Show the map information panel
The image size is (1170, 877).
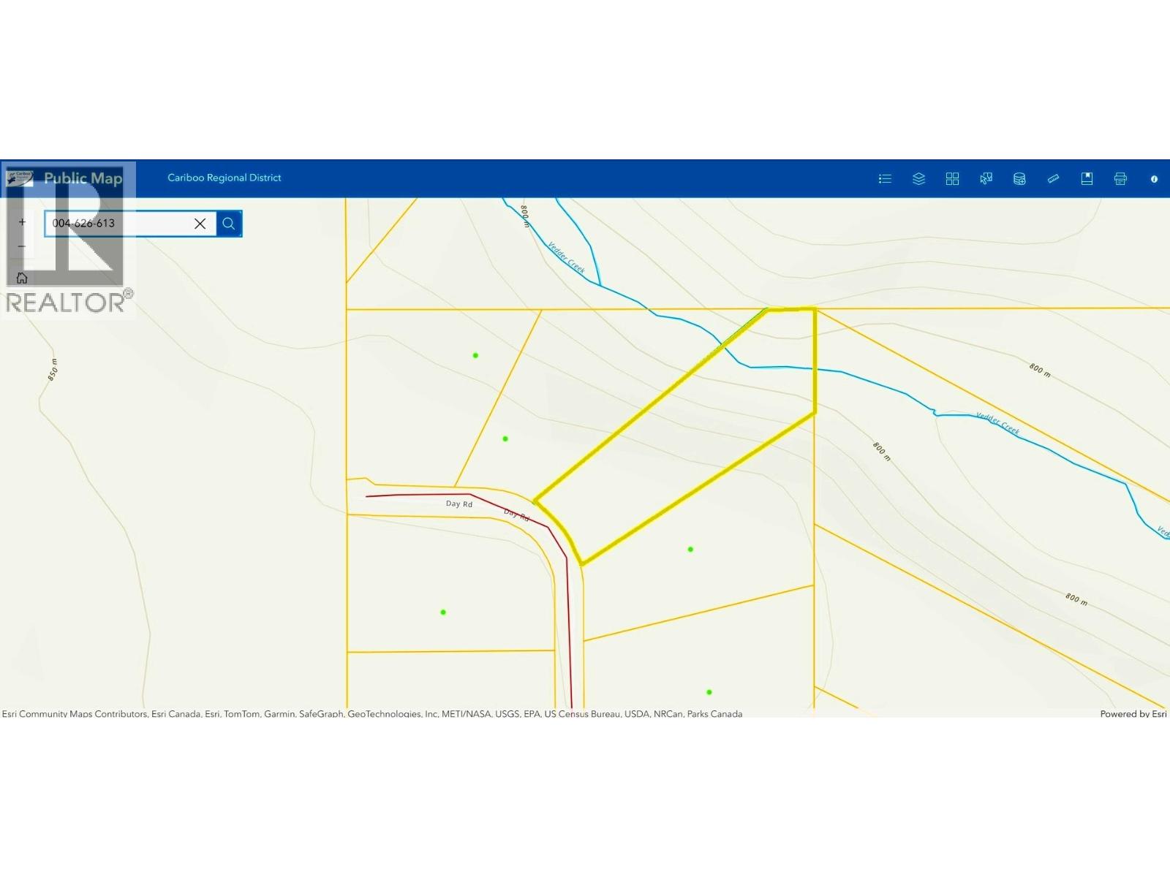[1154, 178]
